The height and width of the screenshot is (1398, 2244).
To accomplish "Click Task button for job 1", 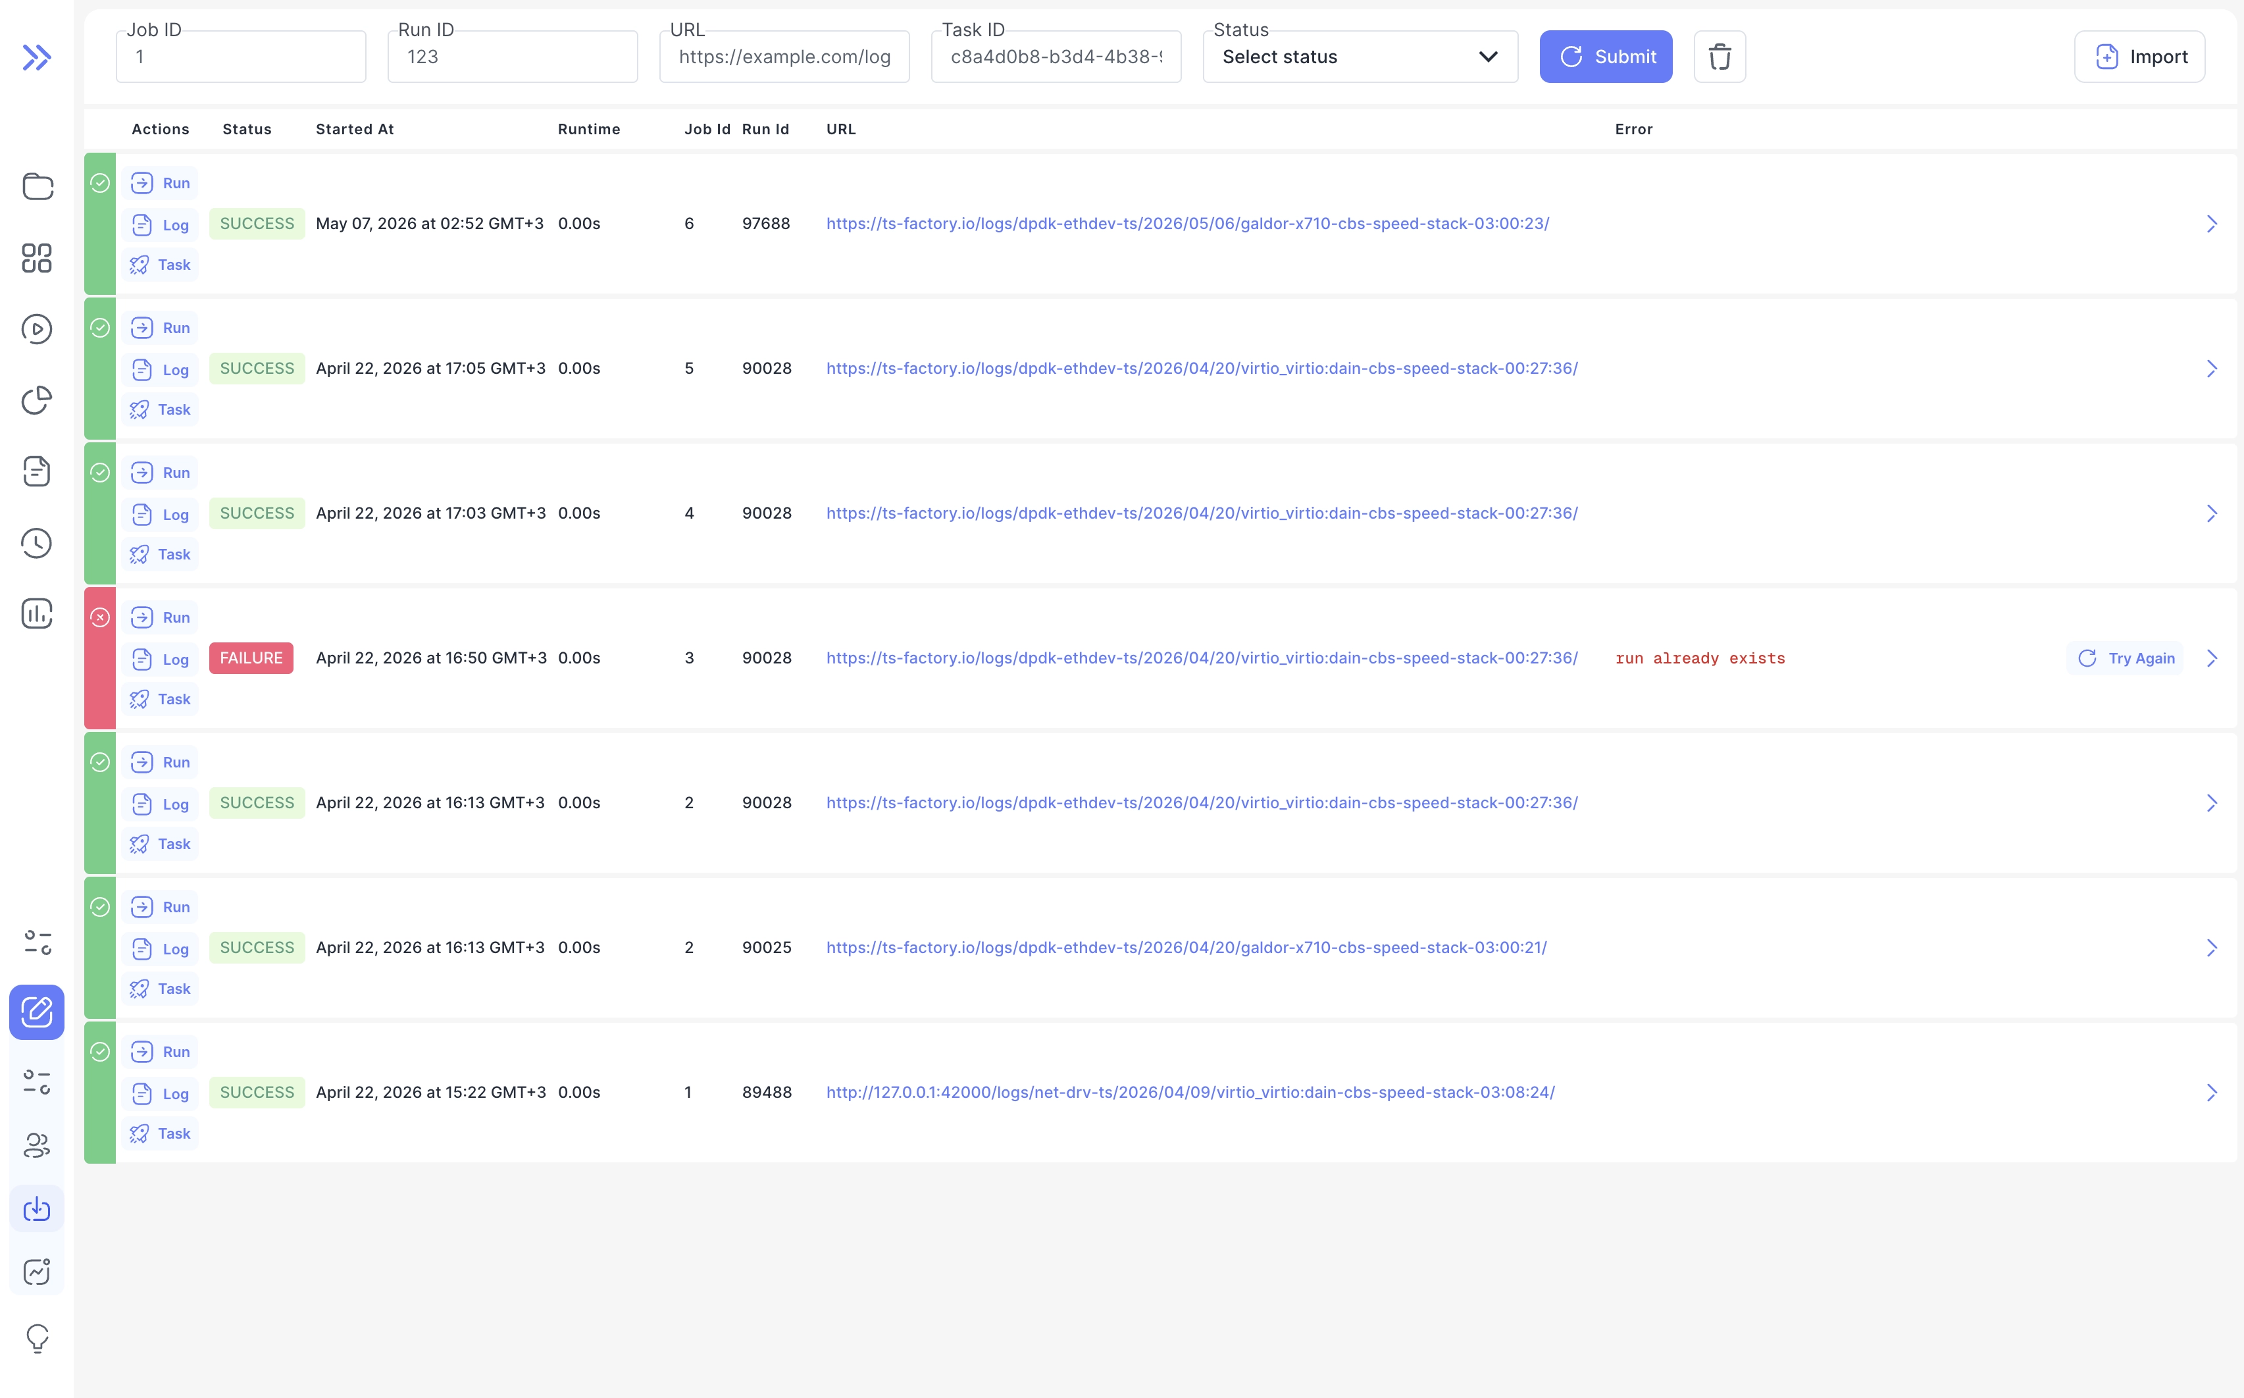I will [x=160, y=1133].
